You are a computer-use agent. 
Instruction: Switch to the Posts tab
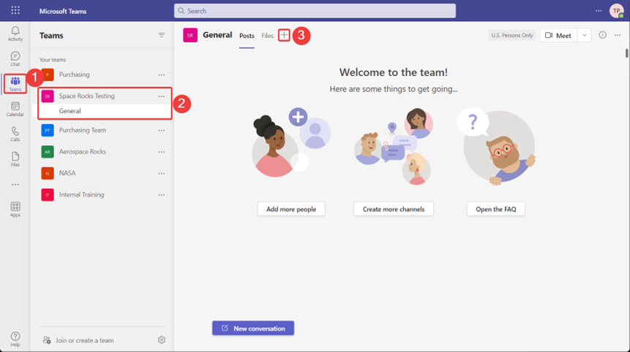[247, 36]
